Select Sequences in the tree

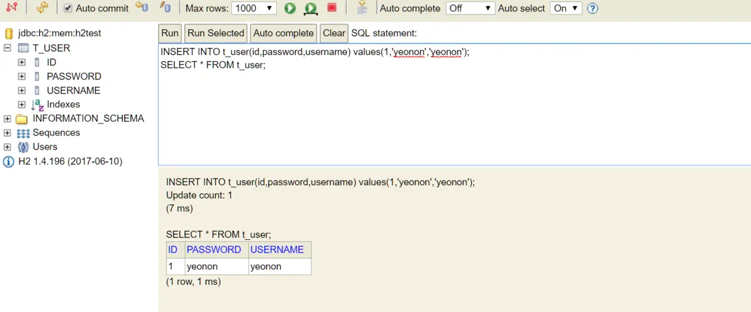56,132
